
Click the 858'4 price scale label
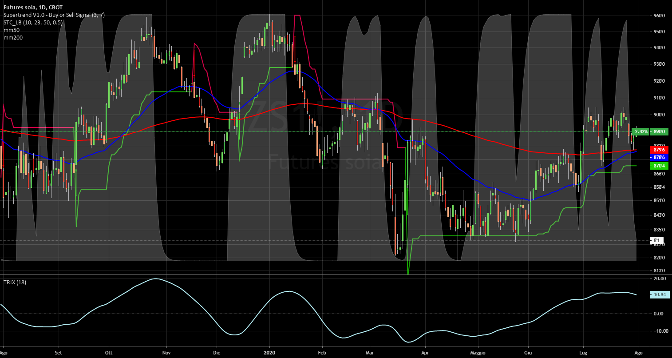659,187
